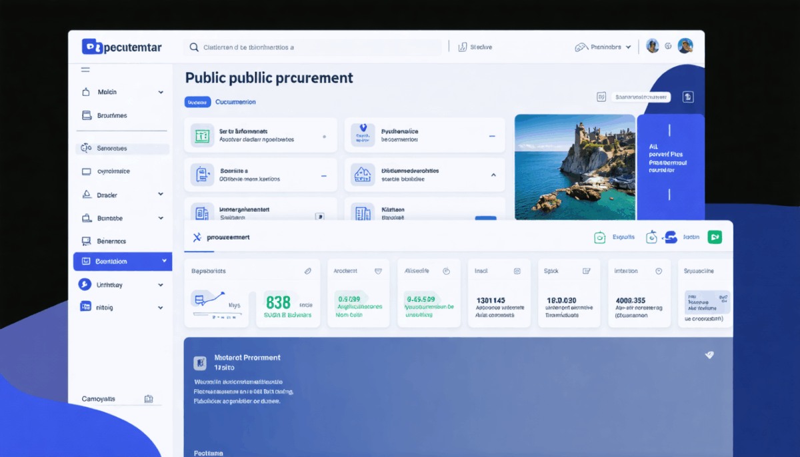
Task: Click the 1301145 value on Inacl card
Action: click(490, 300)
